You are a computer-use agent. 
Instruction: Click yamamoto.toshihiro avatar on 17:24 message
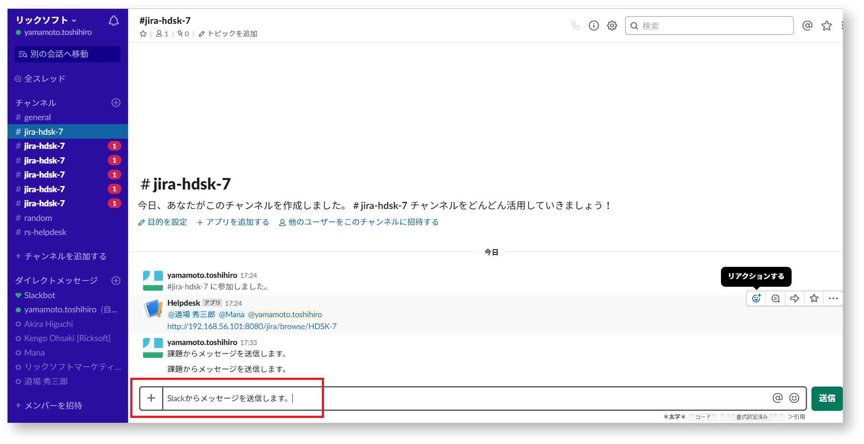(153, 281)
